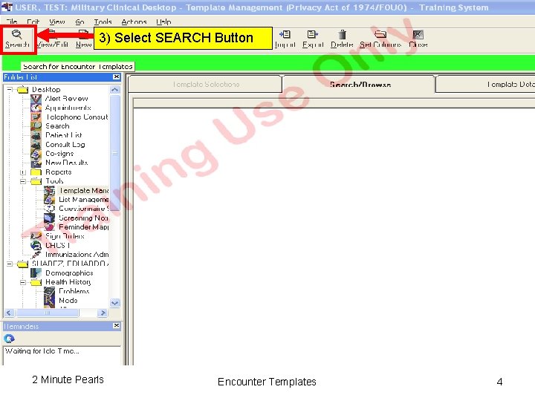Click the 'Waiting for Idle Time...' text
535x401 pixels.
pyautogui.click(x=42, y=351)
